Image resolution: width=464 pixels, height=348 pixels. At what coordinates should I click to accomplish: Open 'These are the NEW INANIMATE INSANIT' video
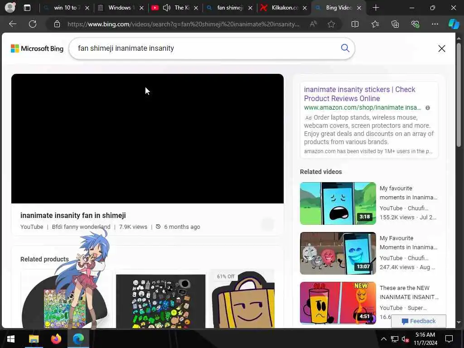(x=409, y=292)
